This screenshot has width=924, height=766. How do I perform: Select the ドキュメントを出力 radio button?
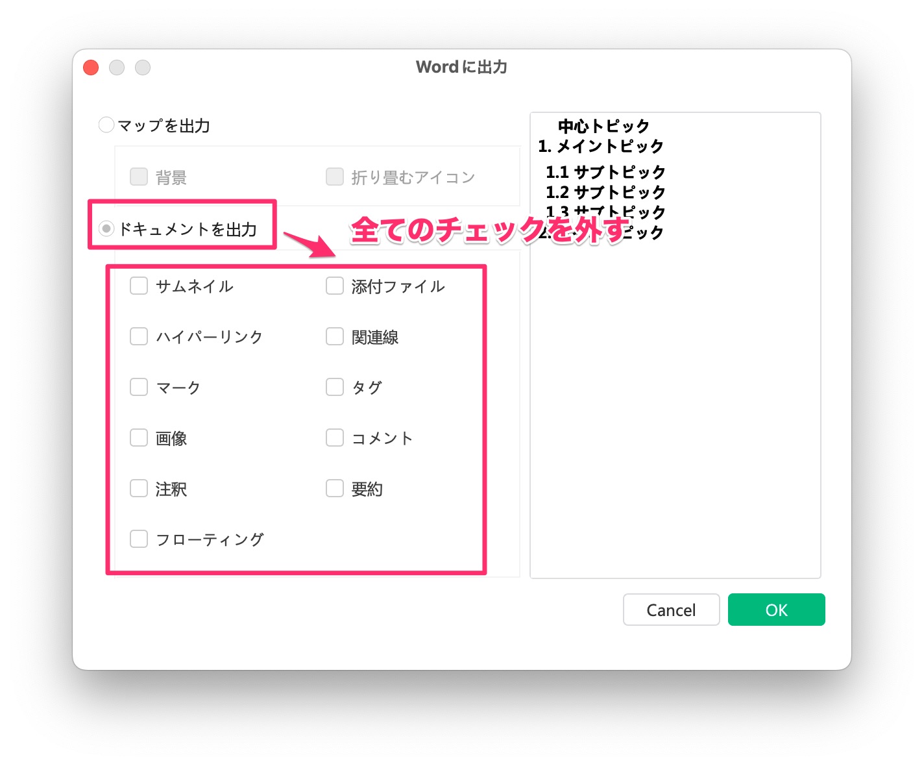pyautogui.click(x=106, y=229)
